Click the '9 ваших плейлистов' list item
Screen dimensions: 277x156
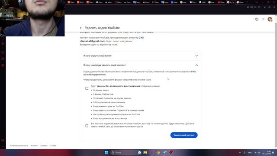tap(103, 94)
